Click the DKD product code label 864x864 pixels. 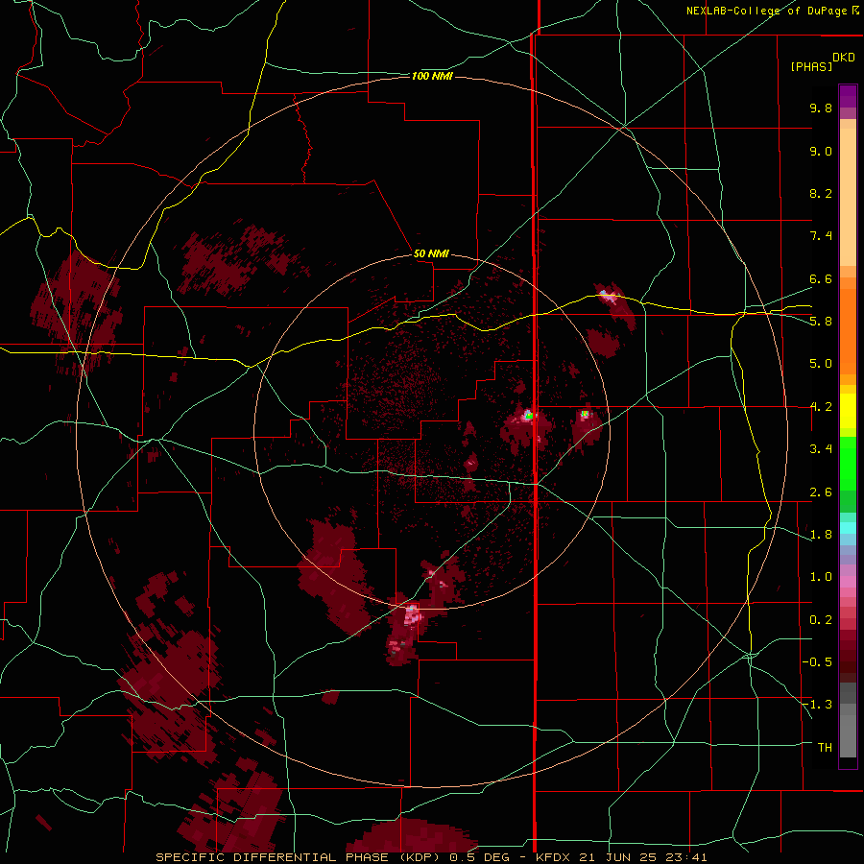tap(843, 58)
